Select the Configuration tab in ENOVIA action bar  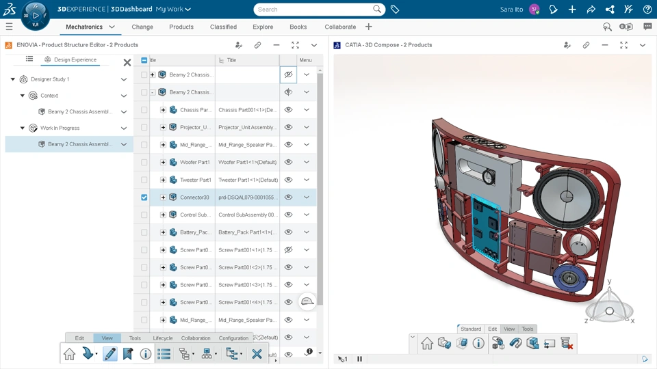[233, 338]
